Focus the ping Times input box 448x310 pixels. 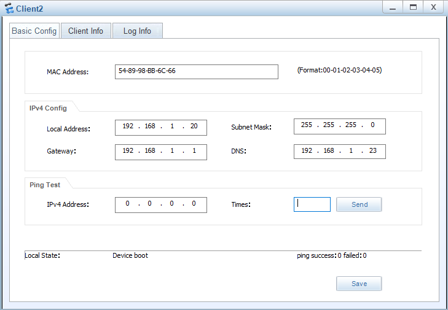312,204
